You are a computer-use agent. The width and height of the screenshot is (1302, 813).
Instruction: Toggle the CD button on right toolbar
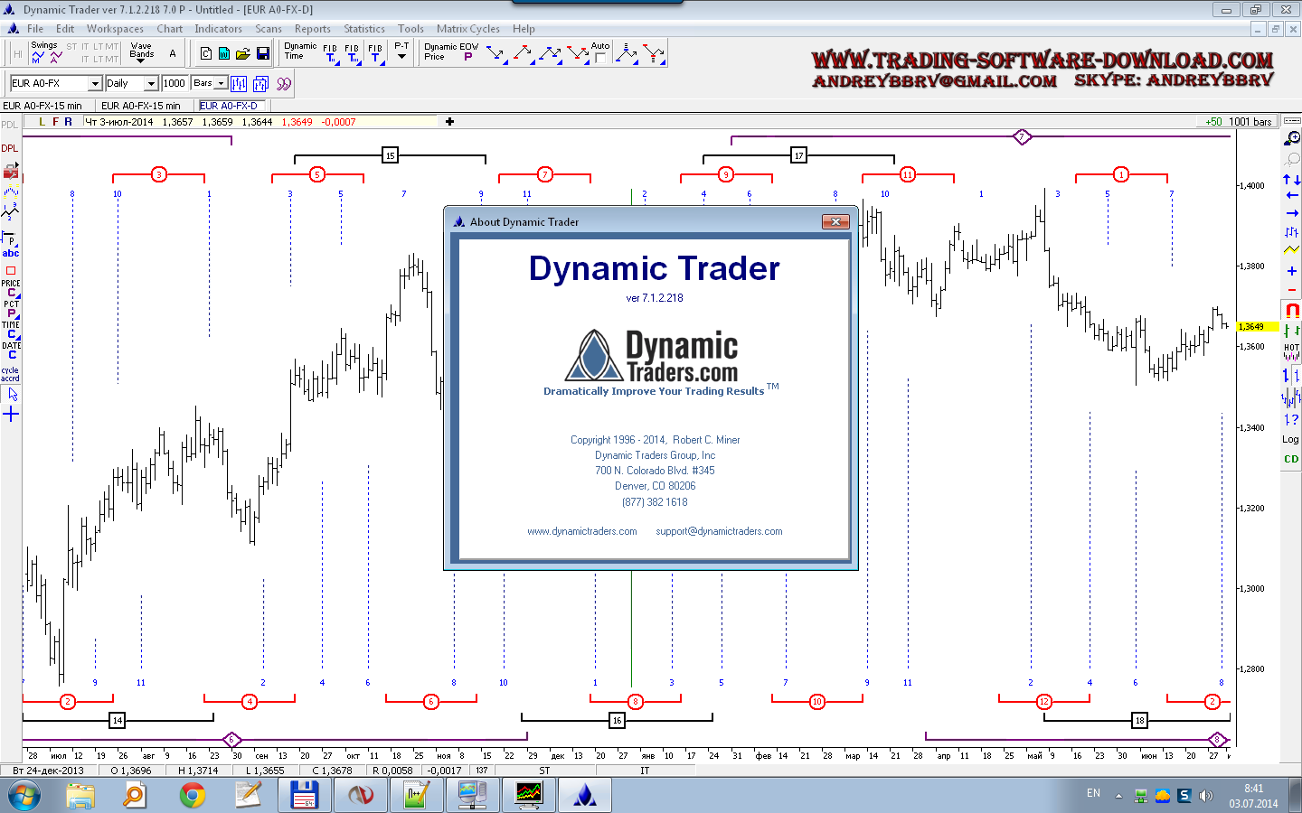tap(1291, 459)
